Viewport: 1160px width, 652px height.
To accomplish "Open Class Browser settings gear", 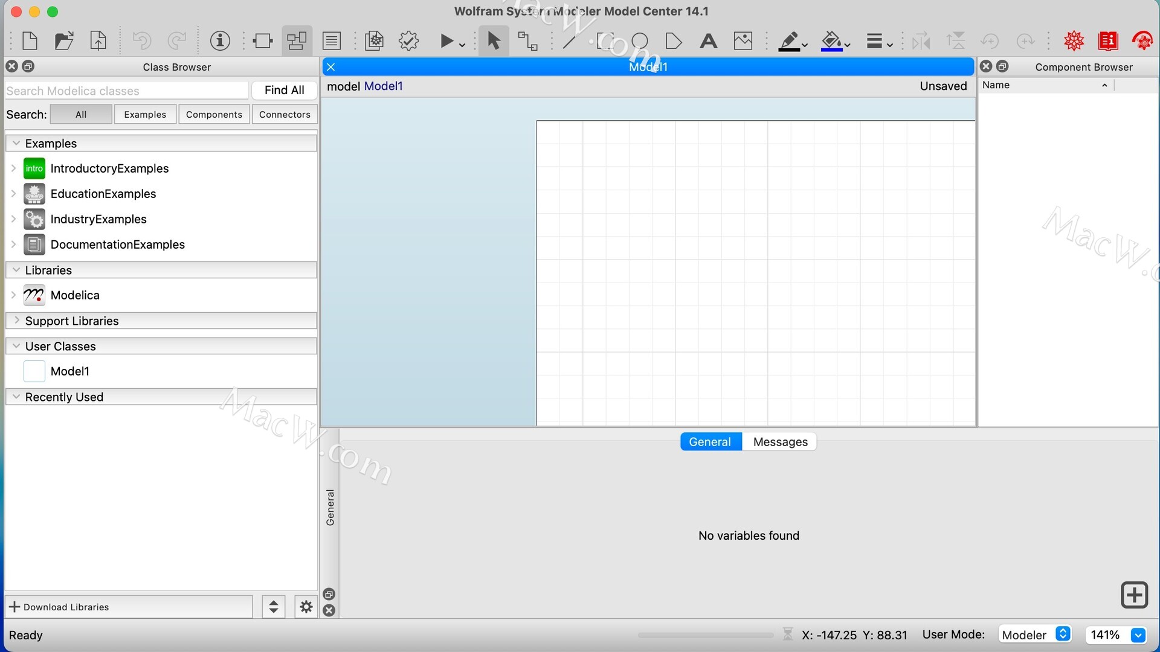I will 306,607.
